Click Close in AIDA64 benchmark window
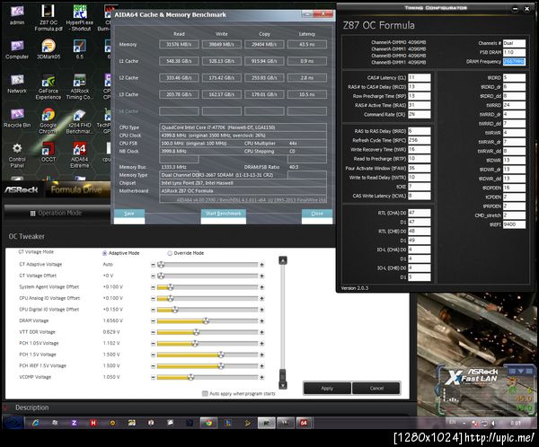Image resolution: width=539 pixels, height=447 pixels. (x=317, y=214)
